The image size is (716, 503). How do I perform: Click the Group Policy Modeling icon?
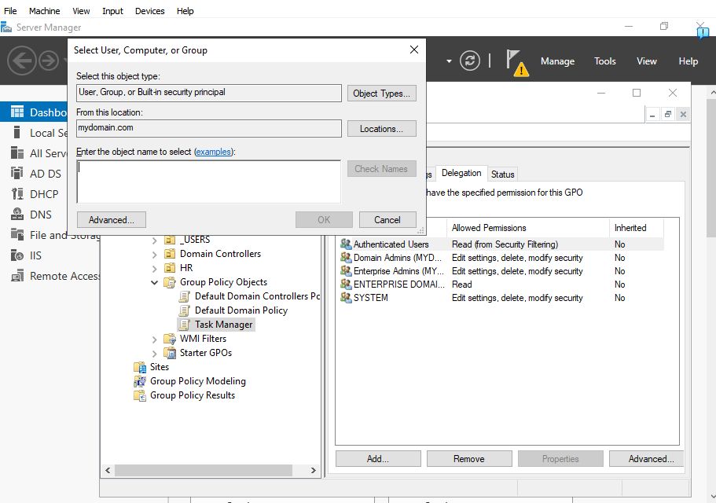139,381
